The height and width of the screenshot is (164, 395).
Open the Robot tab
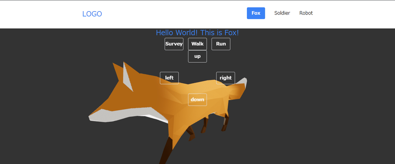[x=306, y=13]
